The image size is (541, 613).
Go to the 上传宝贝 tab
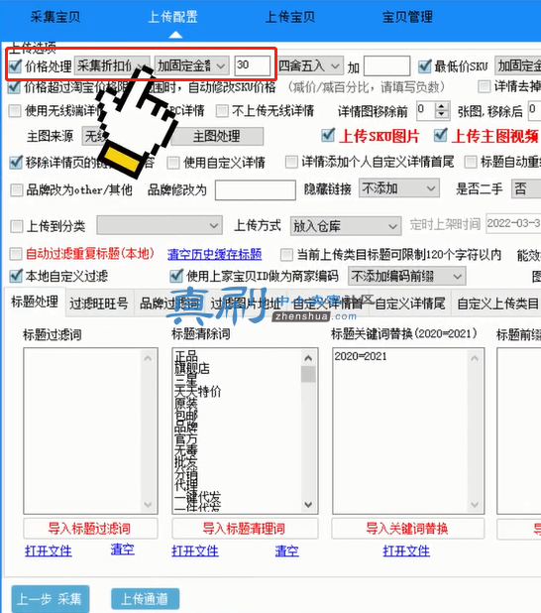coord(290,17)
